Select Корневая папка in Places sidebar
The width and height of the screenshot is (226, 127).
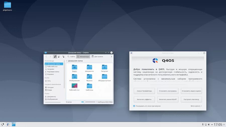[54, 72]
